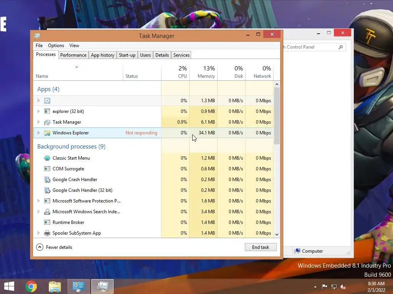Screen dimensions: 393x294
Task: Click the COM Surrogate process icon
Action: point(47,169)
